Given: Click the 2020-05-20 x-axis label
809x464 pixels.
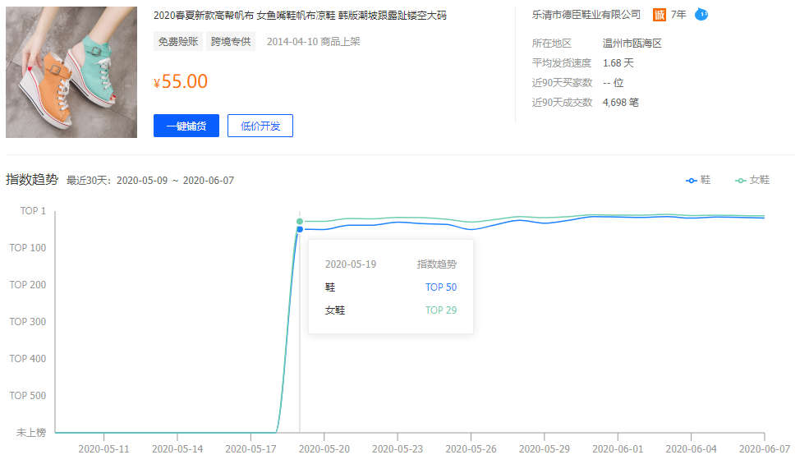Looking at the screenshot, I should click(324, 449).
